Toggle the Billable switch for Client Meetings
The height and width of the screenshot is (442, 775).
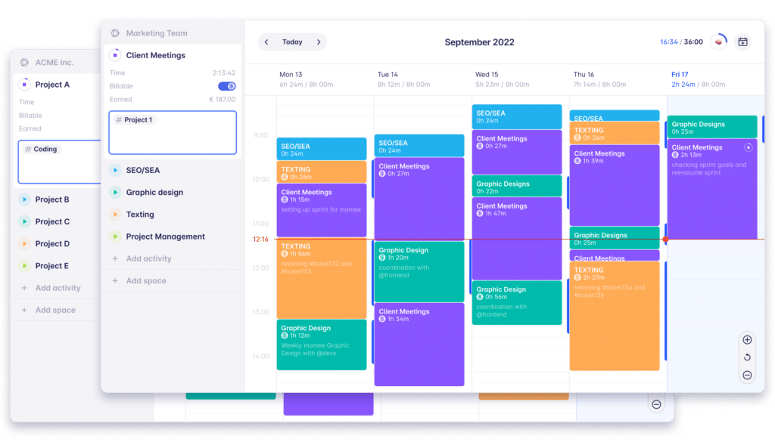227,86
